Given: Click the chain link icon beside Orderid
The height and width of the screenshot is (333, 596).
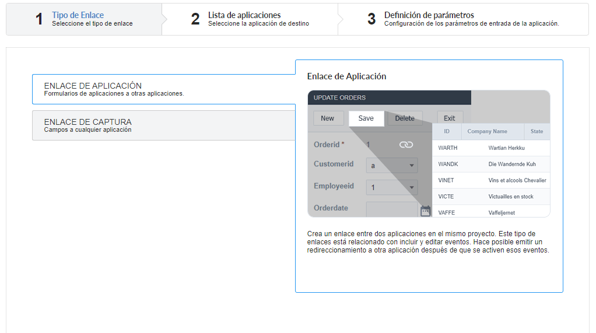Looking at the screenshot, I should coord(406,145).
